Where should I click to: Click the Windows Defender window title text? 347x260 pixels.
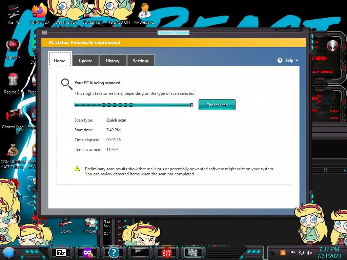(x=173, y=33)
